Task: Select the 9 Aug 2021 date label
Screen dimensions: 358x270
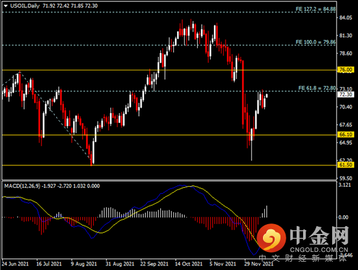Action: point(84,264)
